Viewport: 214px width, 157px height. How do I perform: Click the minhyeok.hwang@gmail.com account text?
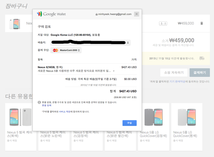pyautogui.click(x=115, y=14)
